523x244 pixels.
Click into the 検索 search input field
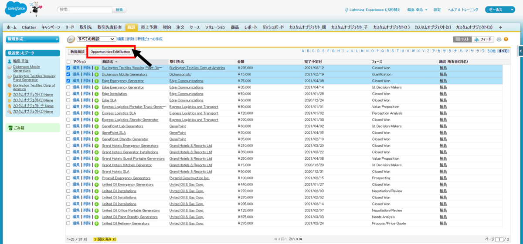click(85, 10)
